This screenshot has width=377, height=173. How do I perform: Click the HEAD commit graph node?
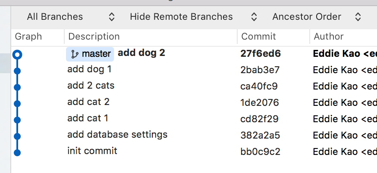(x=17, y=55)
